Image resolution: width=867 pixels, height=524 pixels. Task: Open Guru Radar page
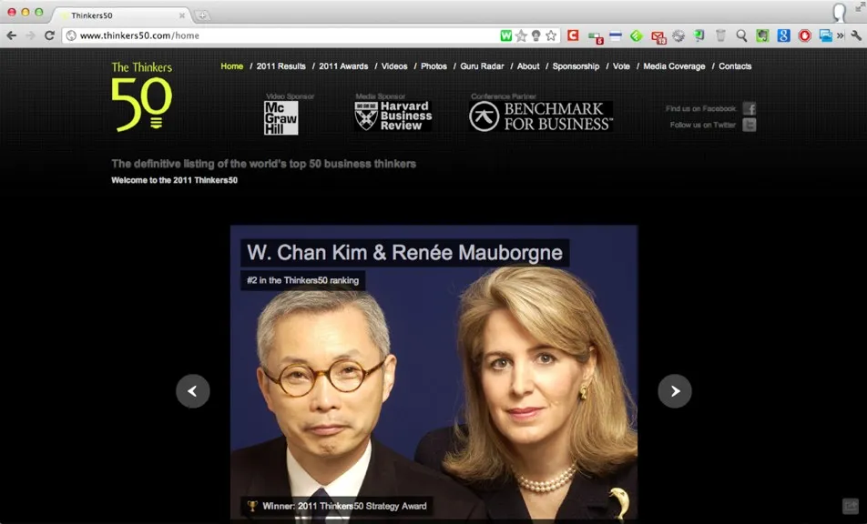(482, 66)
